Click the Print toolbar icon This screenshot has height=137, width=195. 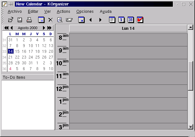29,20
